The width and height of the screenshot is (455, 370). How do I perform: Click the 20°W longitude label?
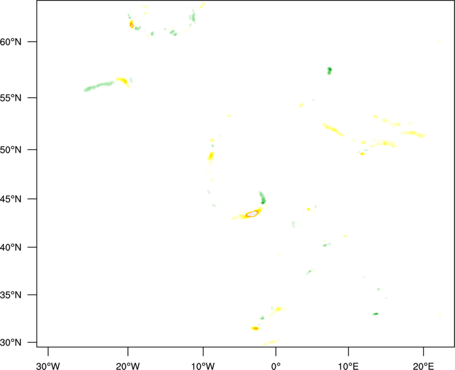coord(127,366)
